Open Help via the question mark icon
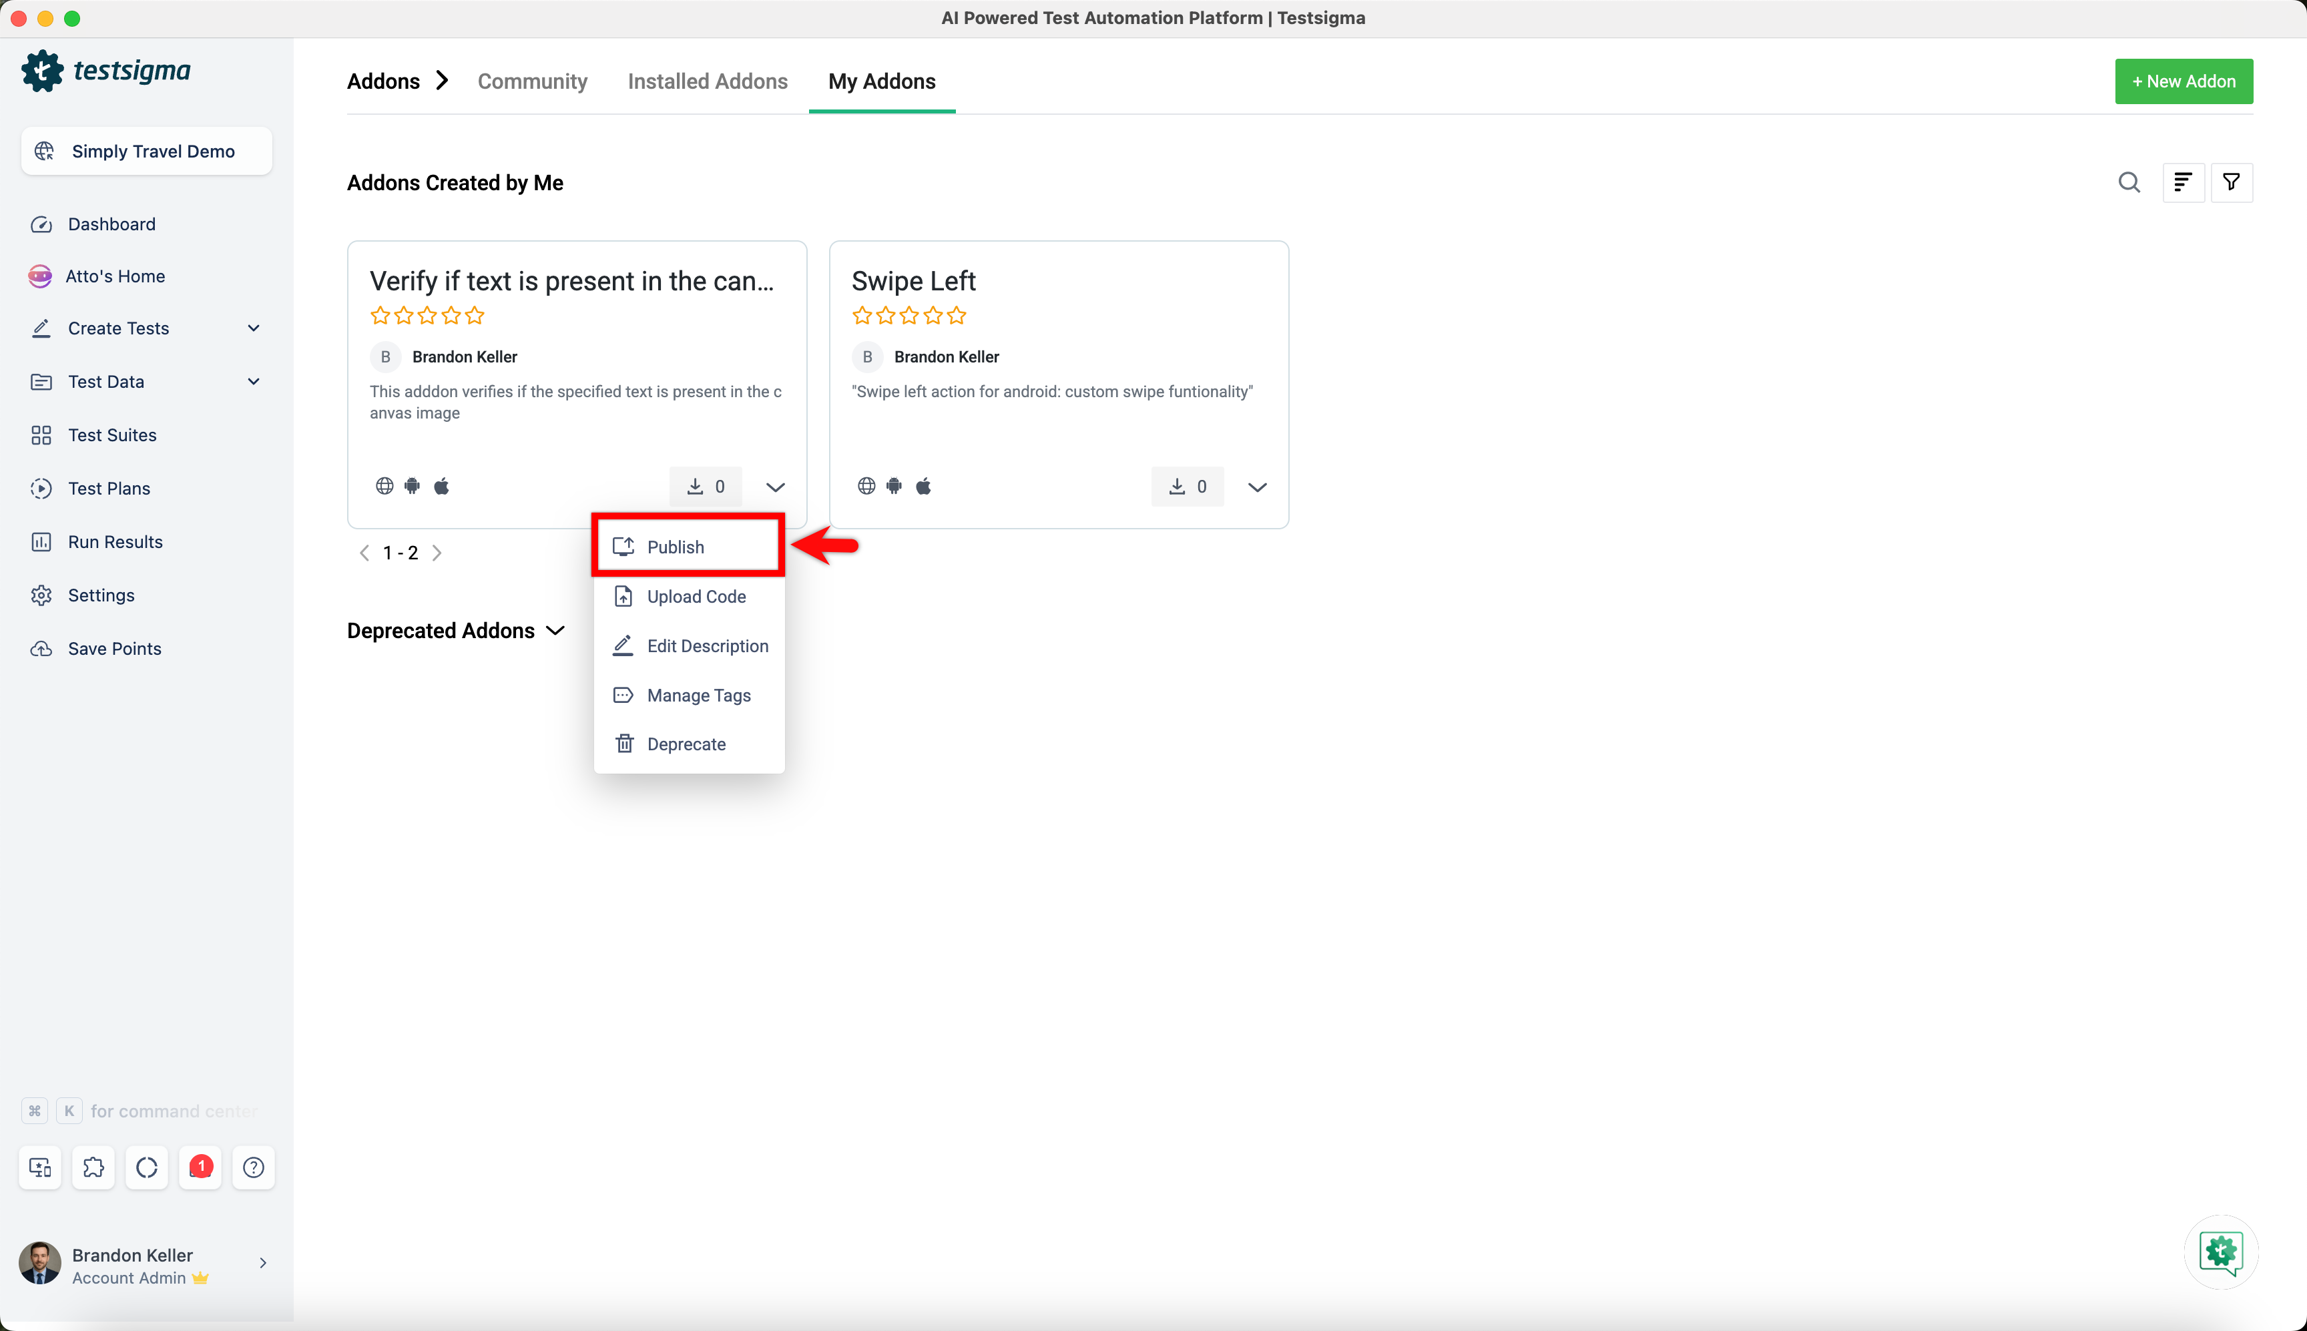Screen dimensions: 2307x1331 (x=253, y=1167)
